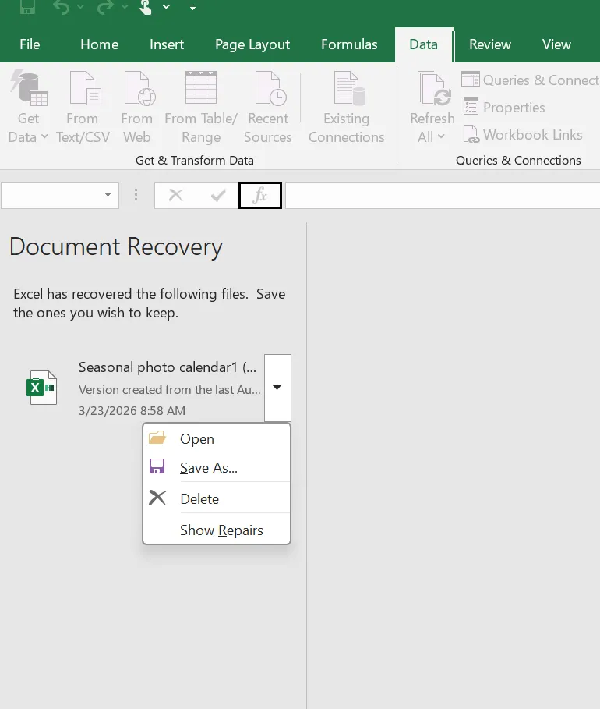The width and height of the screenshot is (600, 709).
Task: Switch to the Insert tab
Action: click(x=167, y=44)
